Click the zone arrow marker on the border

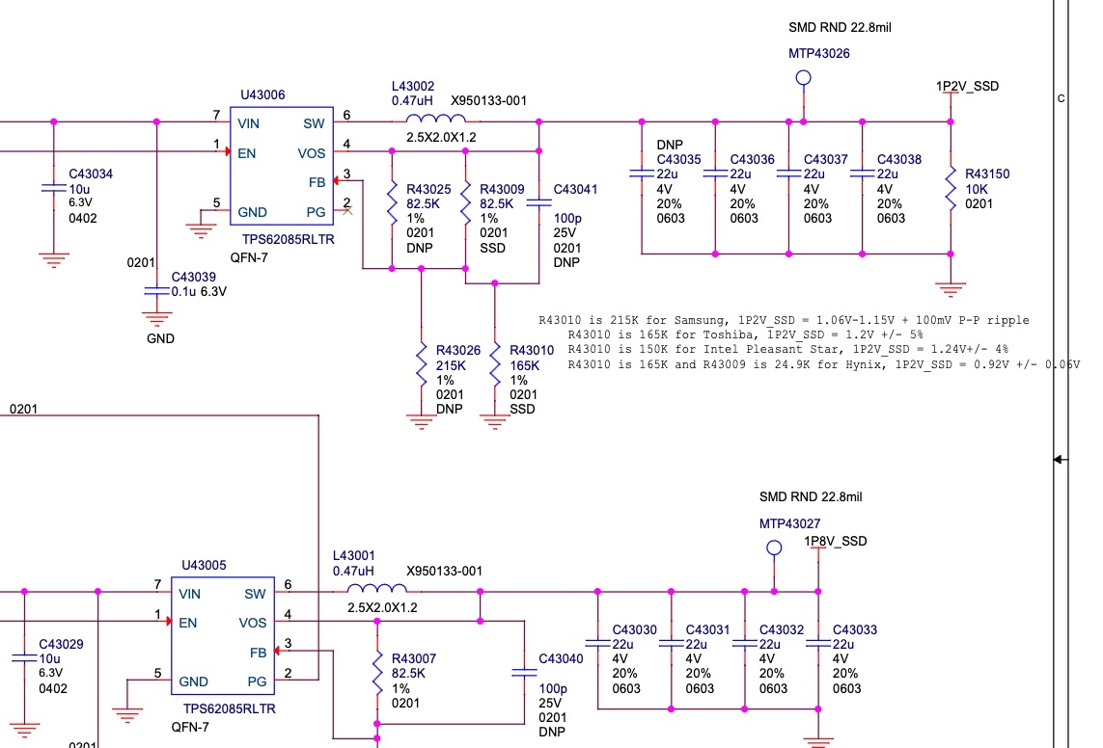tap(1061, 460)
